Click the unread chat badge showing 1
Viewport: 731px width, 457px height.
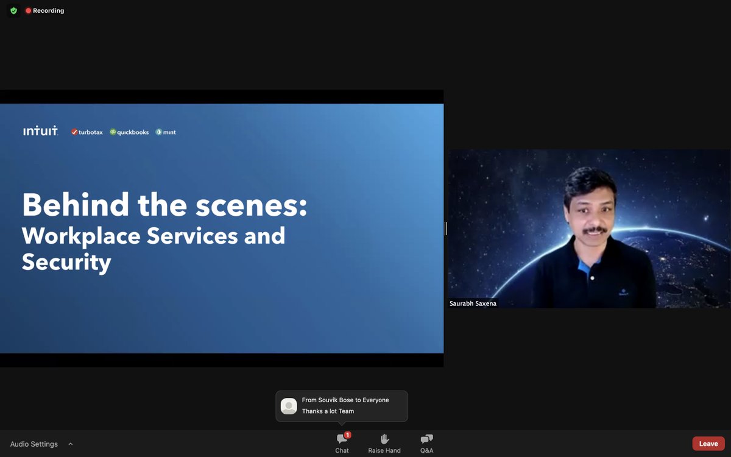[347, 435]
